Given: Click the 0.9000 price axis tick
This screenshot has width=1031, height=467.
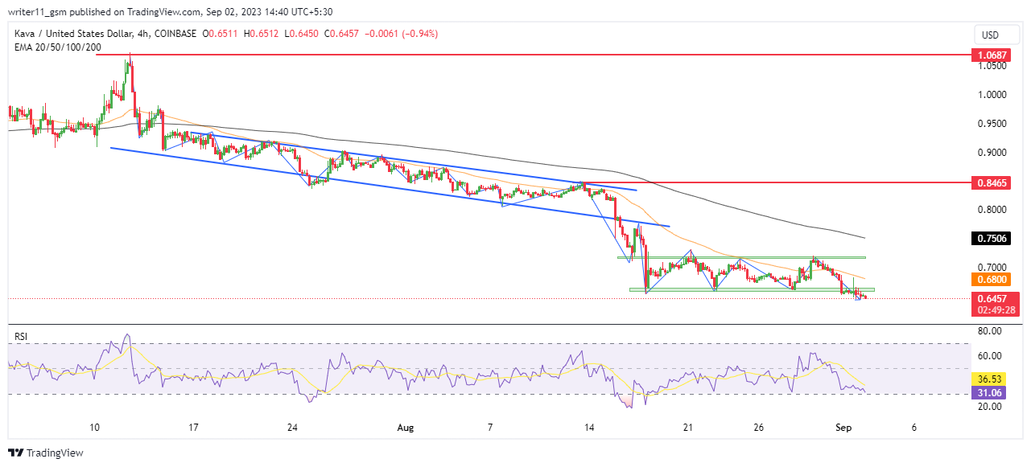Looking at the screenshot, I should click(991, 153).
